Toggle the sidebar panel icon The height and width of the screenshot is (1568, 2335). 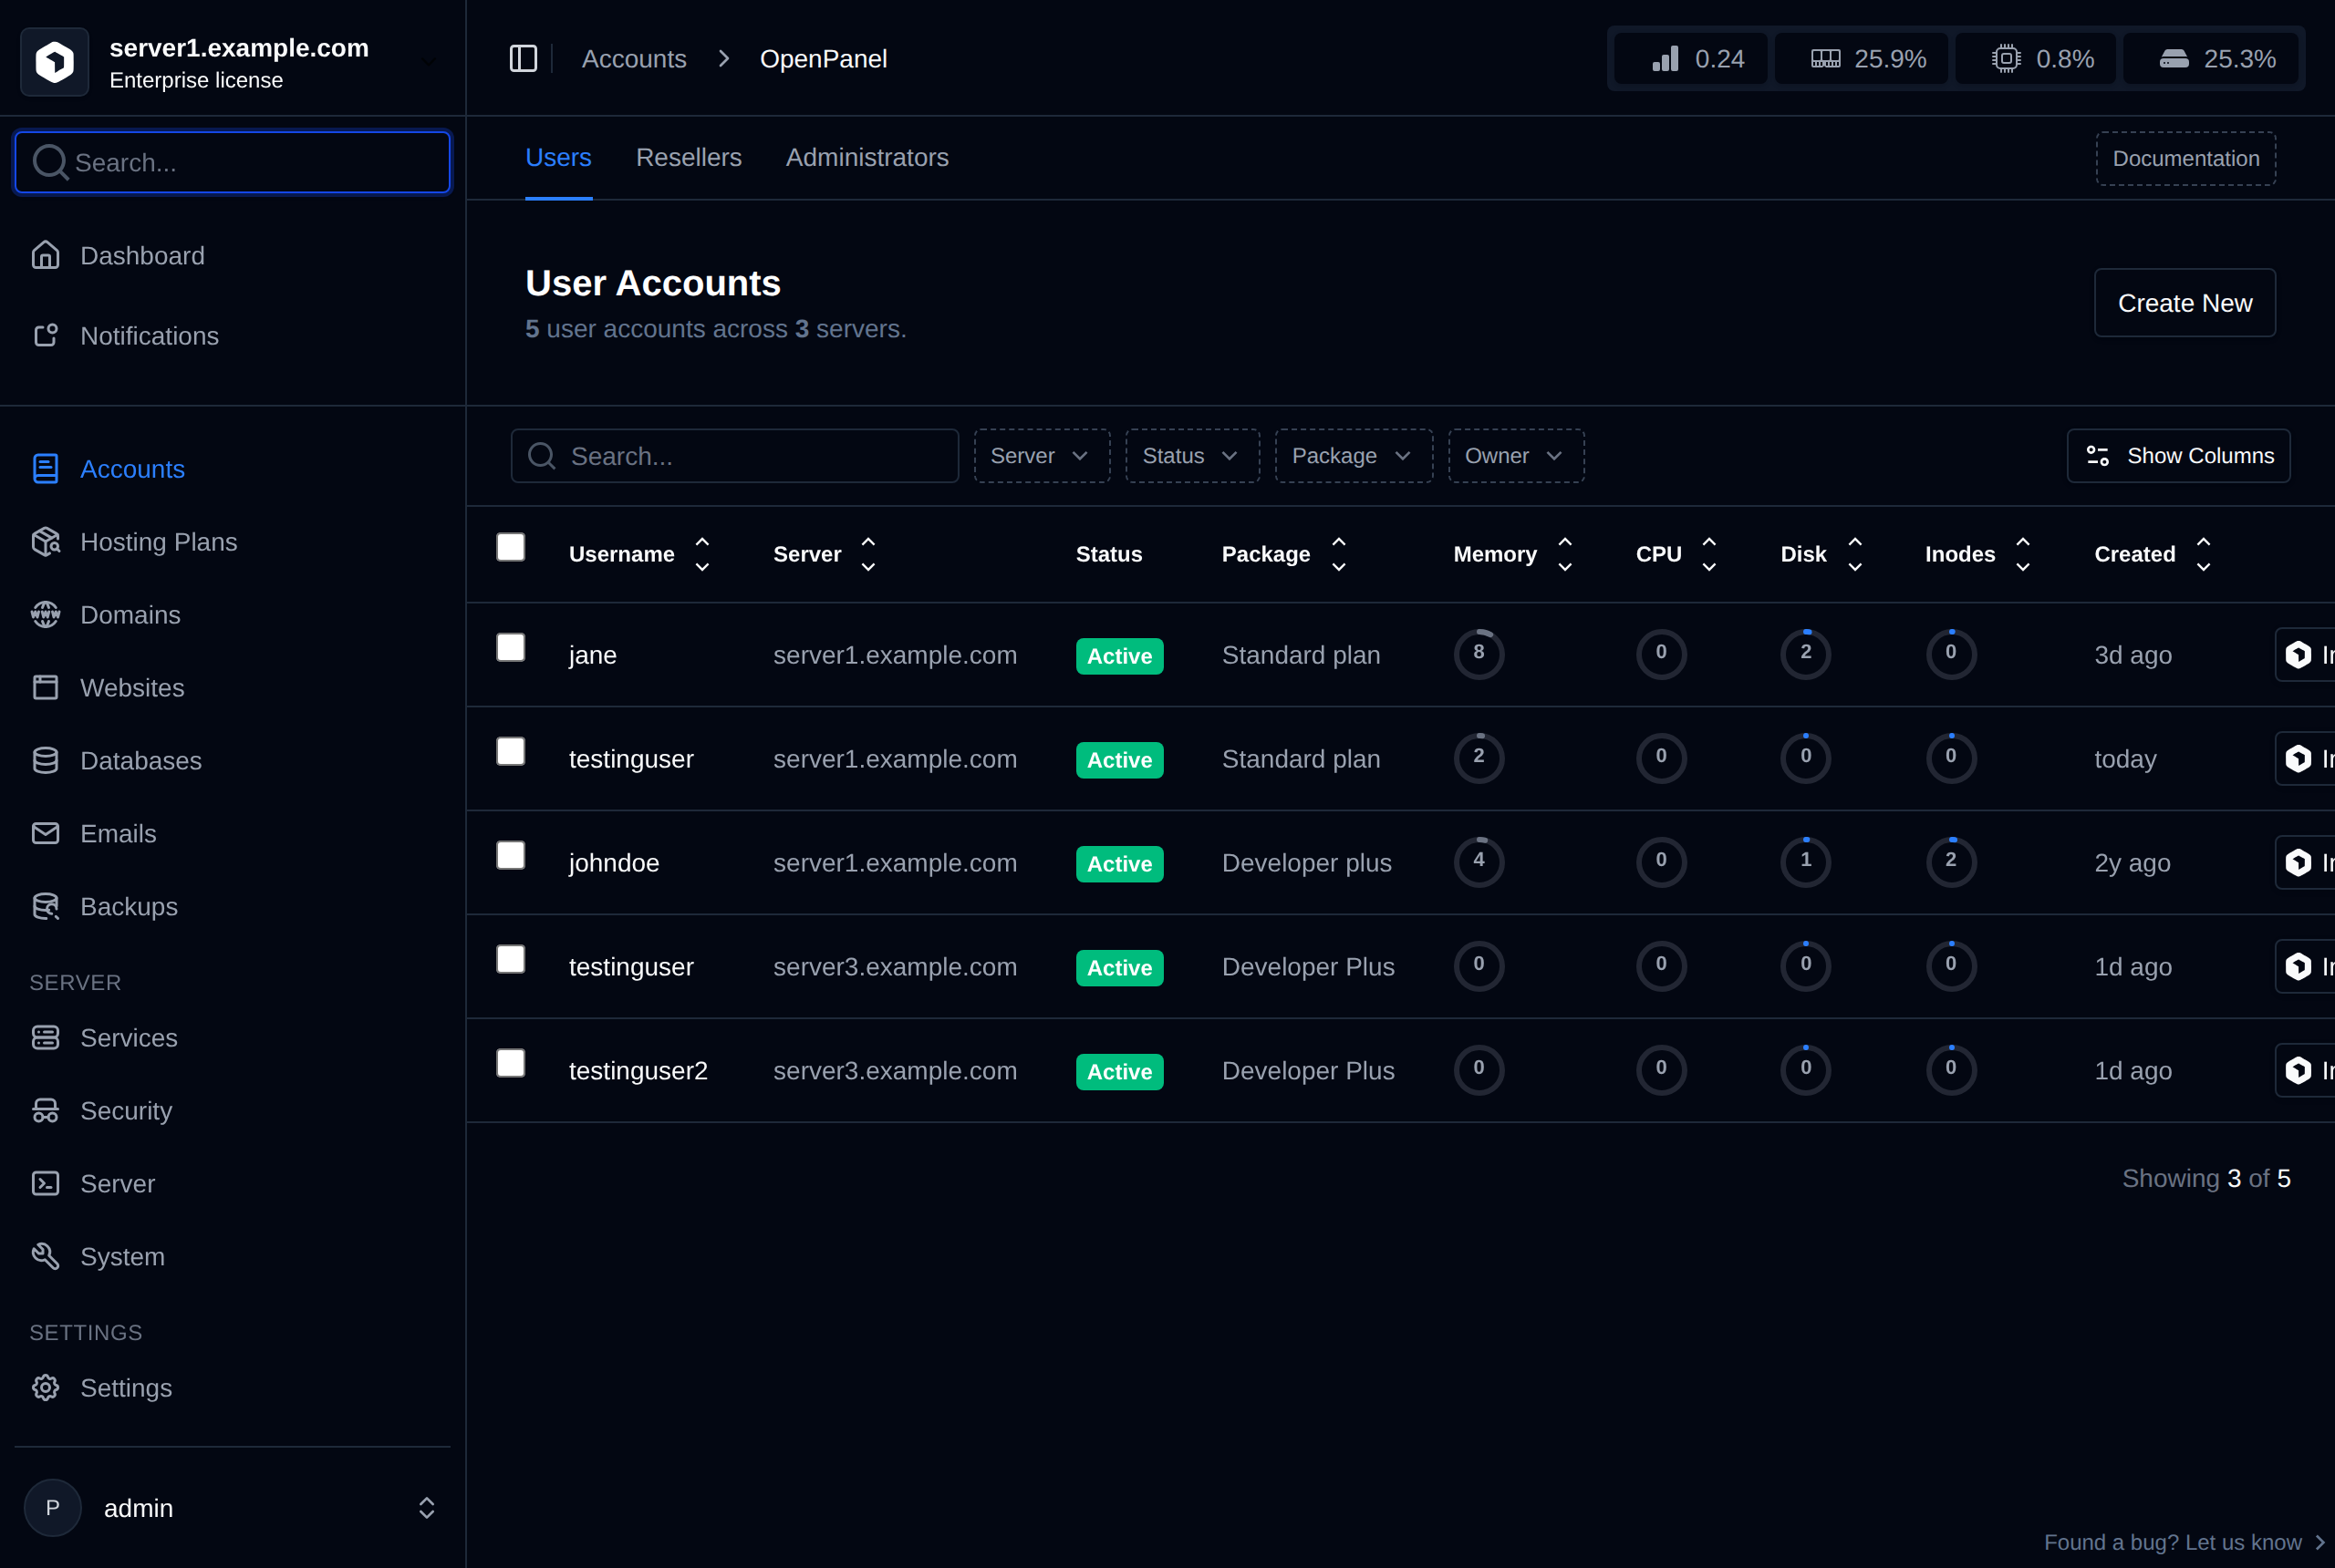click(524, 59)
